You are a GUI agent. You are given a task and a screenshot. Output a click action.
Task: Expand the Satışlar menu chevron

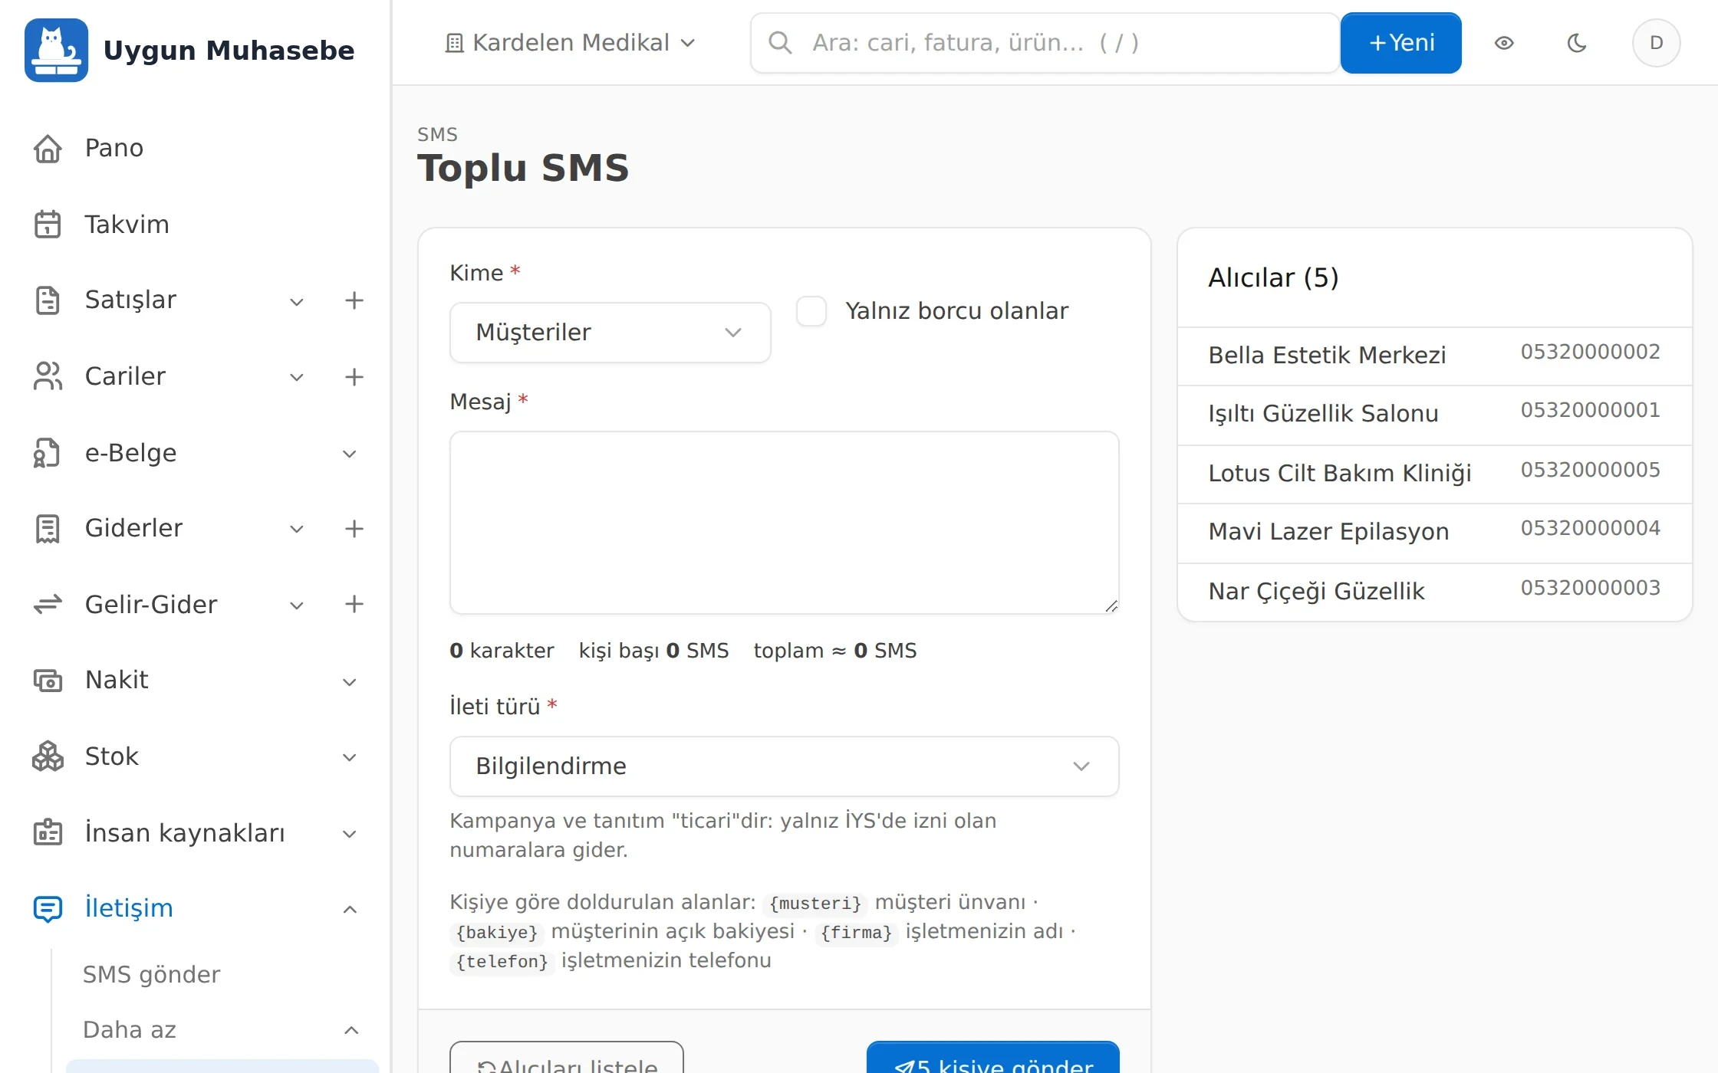297,301
